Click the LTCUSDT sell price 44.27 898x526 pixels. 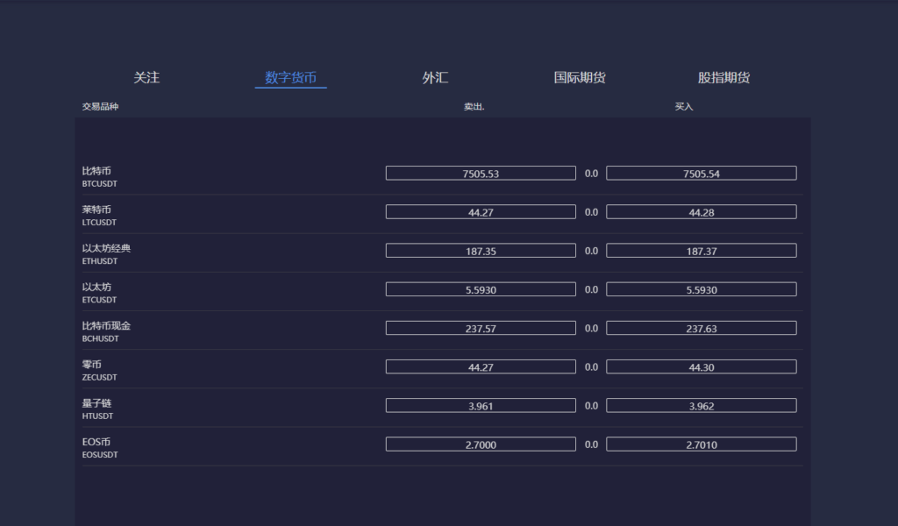click(481, 211)
